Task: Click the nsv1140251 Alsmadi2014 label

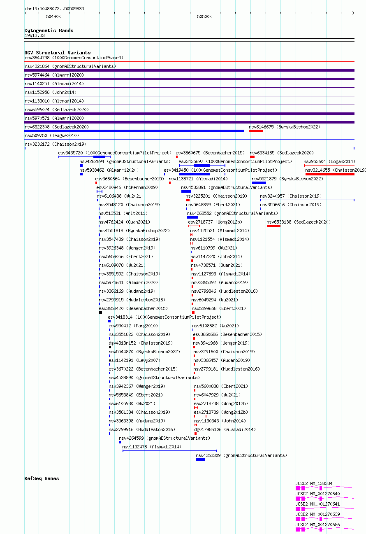Action: click(x=54, y=84)
